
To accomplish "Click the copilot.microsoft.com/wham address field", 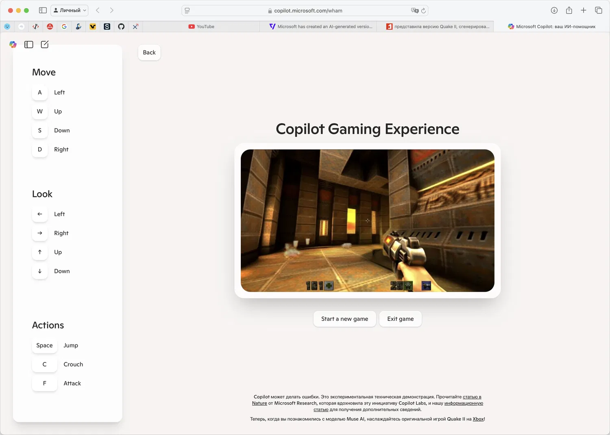I will coord(305,11).
